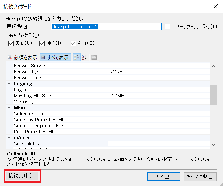This screenshot has width=223, height=186.
Task: Click the alphabetical A-Z sort icon
Action: point(84,57)
